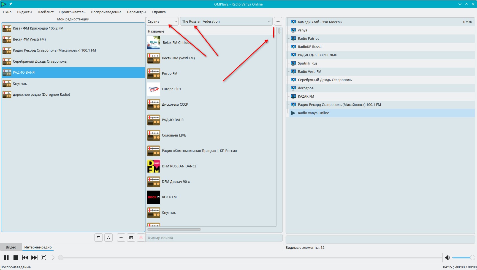The width and height of the screenshot is (477, 270).
Task: Open the Справка menu
Action: pos(159,12)
